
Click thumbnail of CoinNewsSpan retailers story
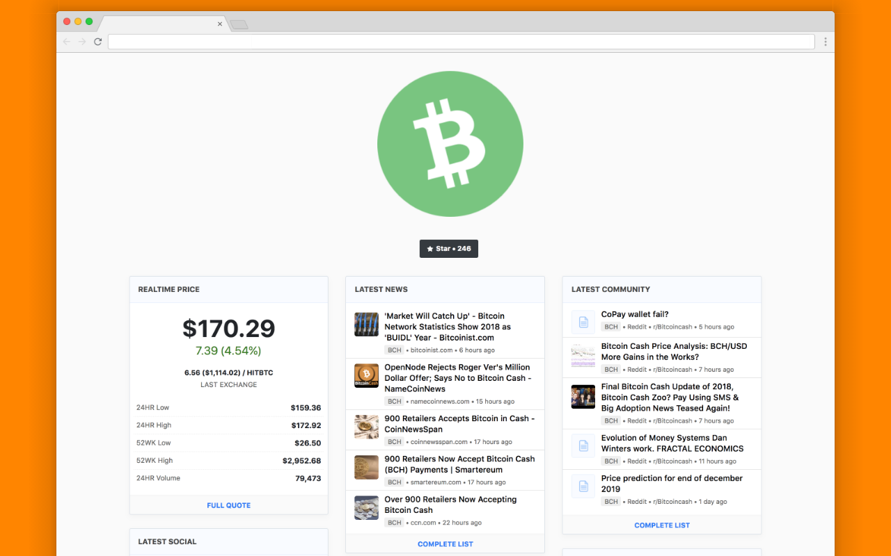[366, 427]
